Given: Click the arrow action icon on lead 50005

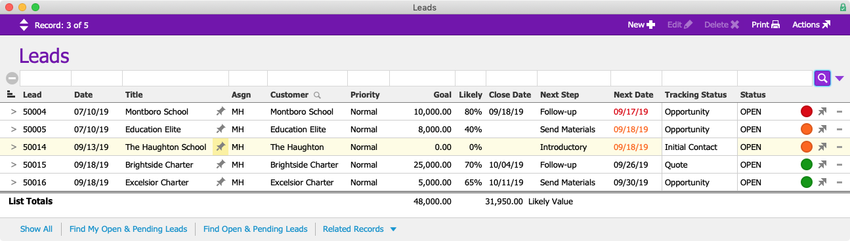Looking at the screenshot, I should (822, 130).
